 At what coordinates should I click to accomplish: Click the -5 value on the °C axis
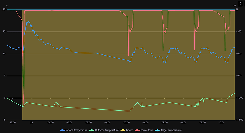pyautogui.click(x=4, y=120)
